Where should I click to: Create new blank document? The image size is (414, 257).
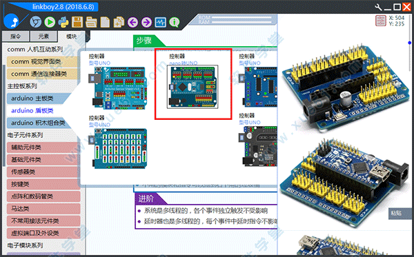pyautogui.click(x=105, y=22)
